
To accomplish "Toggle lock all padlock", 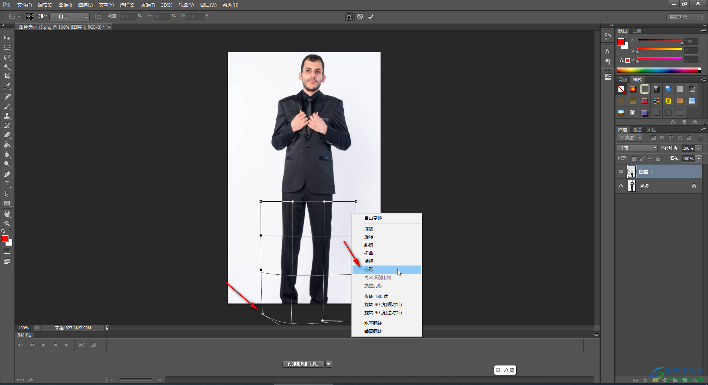I will click(x=658, y=159).
